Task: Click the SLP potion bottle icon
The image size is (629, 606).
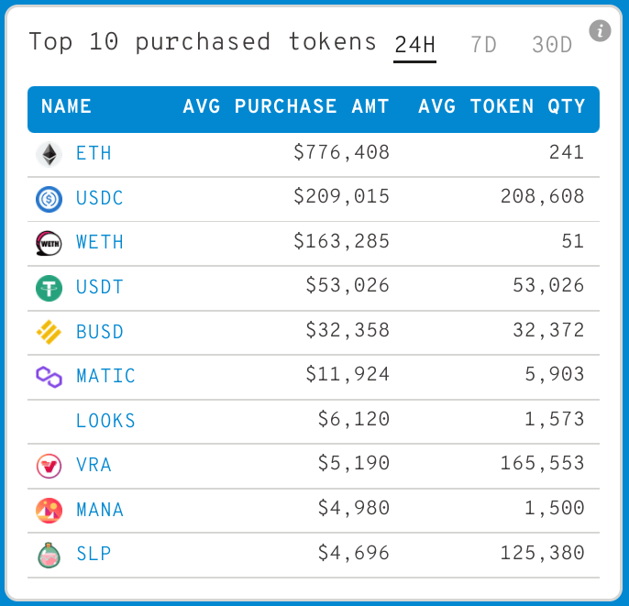Action: coord(49,556)
